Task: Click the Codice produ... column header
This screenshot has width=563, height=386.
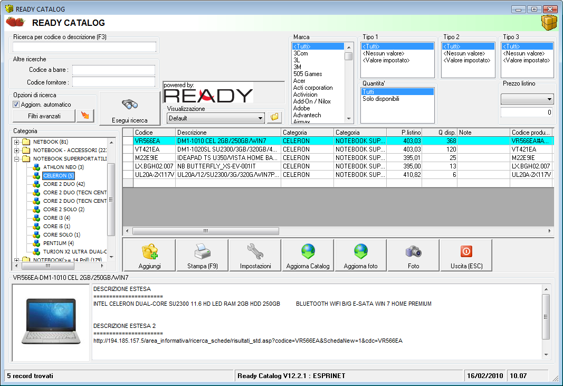Action: pyautogui.click(x=531, y=132)
